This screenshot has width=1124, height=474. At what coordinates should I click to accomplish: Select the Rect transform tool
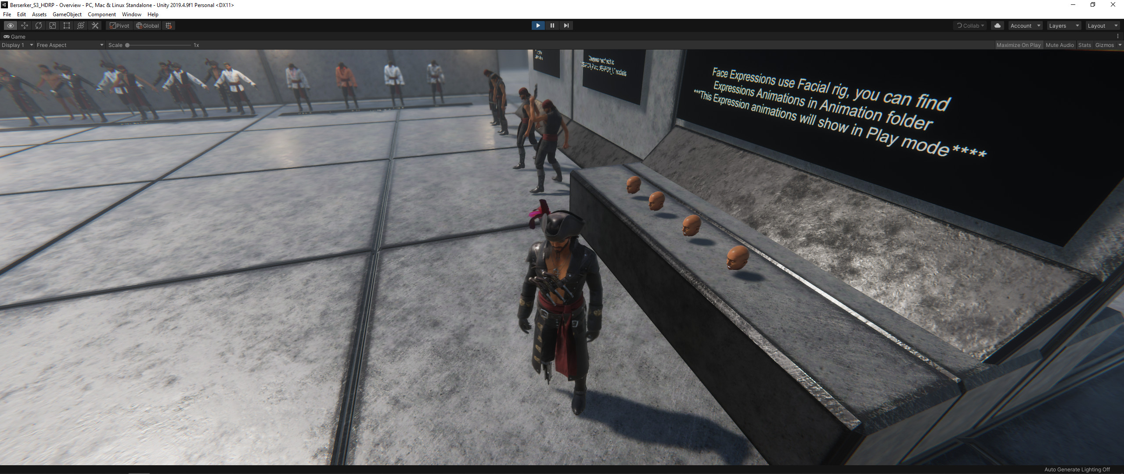pyautogui.click(x=67, y=25)
